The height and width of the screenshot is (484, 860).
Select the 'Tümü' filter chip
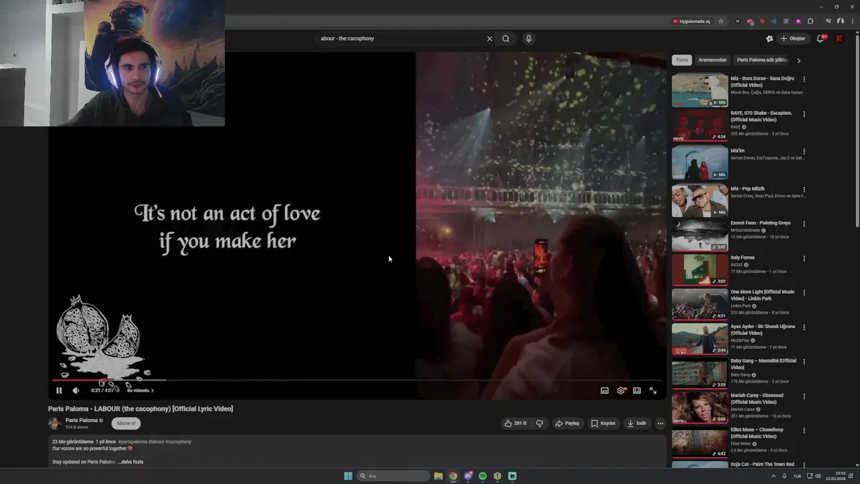pyautogui.click(x=682, y=60)
